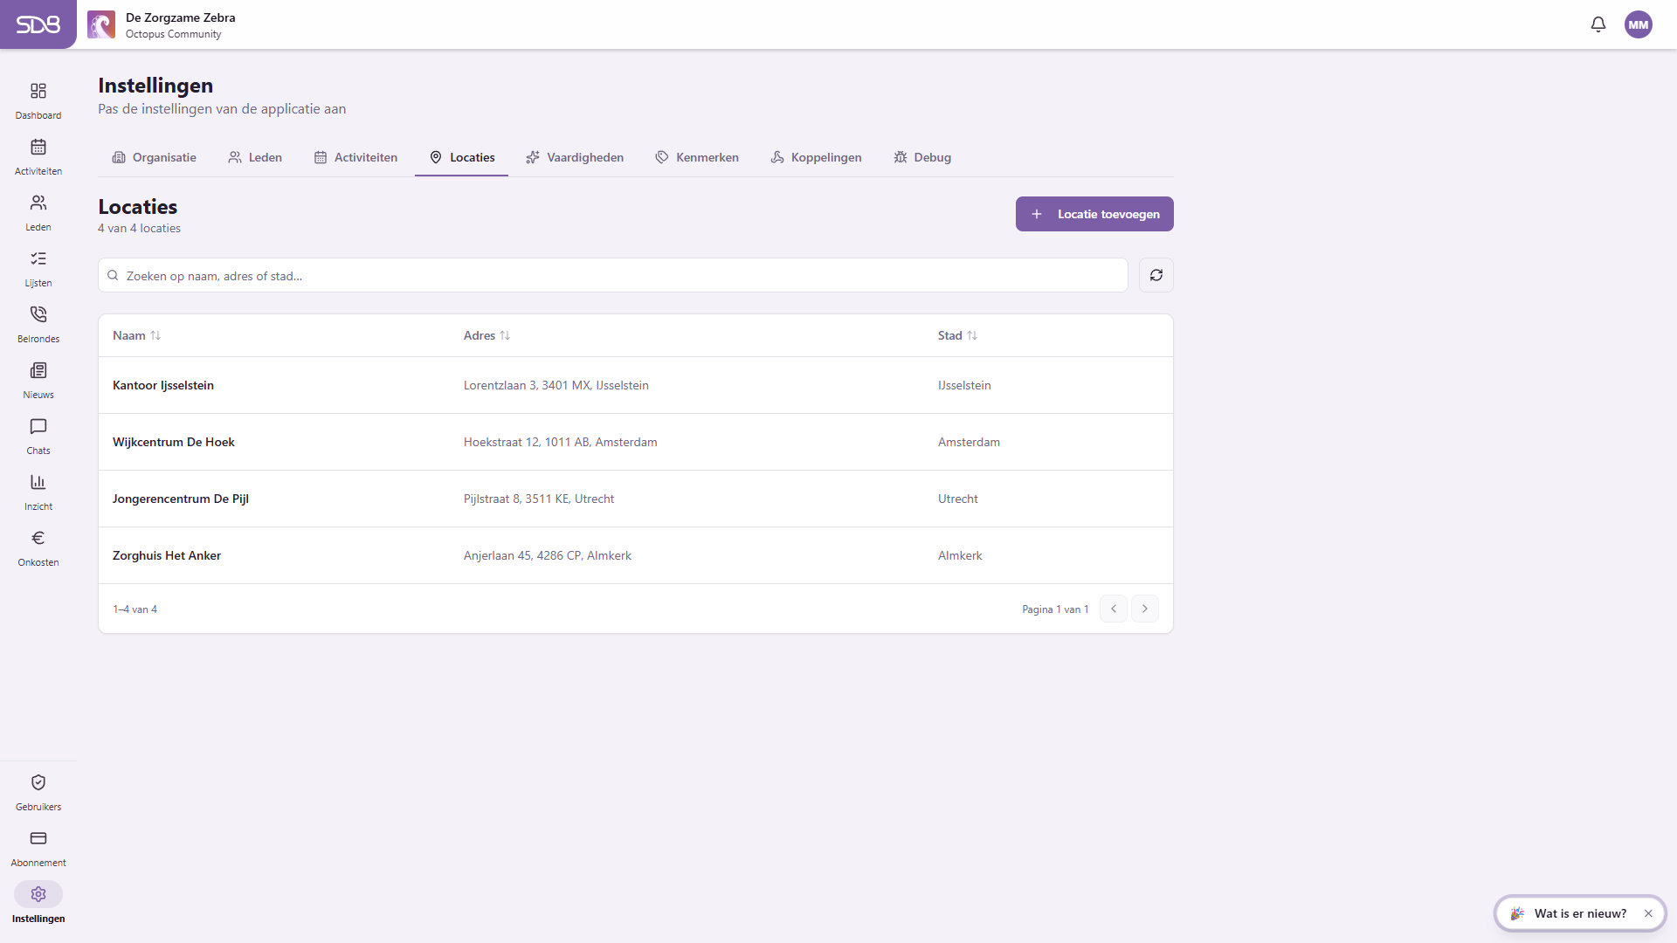Open Gebruikers shield icon

point(38,782)
